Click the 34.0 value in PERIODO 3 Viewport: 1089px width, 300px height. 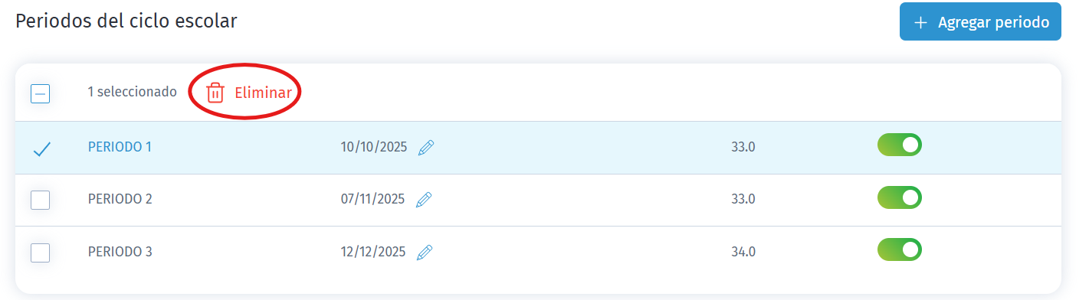[x=743, y=252]
